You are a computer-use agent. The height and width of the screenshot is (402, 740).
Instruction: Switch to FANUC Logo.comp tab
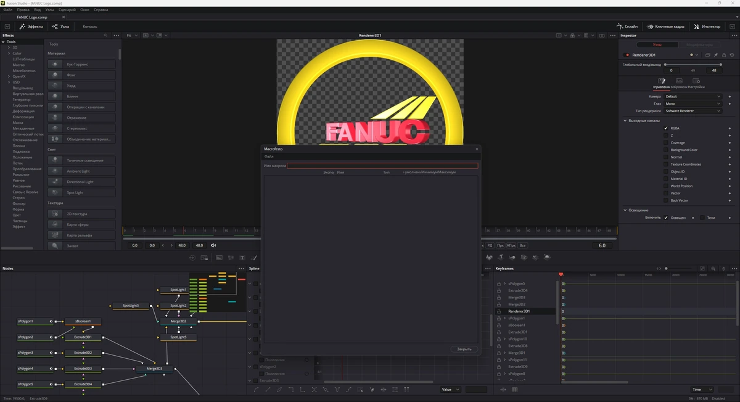pyautogui.click(x=34, y=17)
